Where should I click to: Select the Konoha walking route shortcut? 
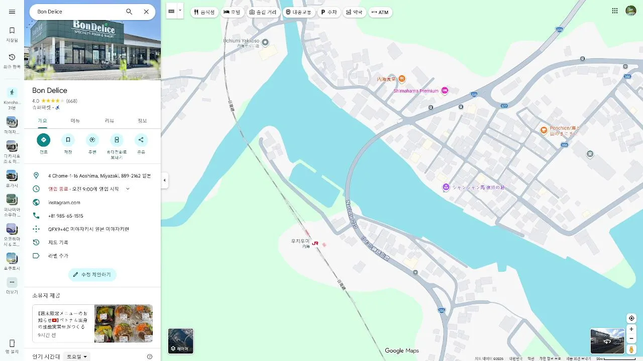(x=12, y=98)
